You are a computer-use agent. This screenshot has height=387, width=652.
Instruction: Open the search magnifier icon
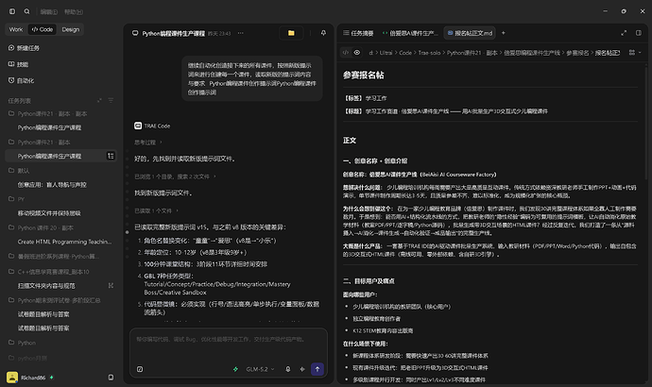coord(27,11)
